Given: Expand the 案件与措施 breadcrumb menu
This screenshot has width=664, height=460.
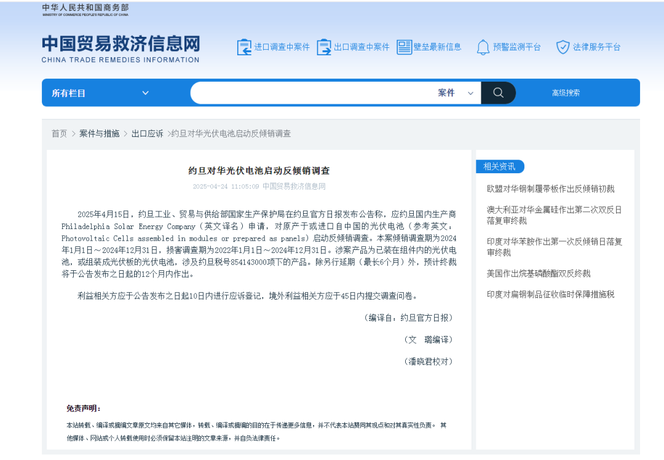Looking at the screenshot, I should pyautogui.click(x=98, y=133).
